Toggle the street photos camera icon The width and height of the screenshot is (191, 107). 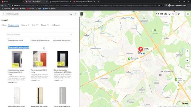coord(165,14)
